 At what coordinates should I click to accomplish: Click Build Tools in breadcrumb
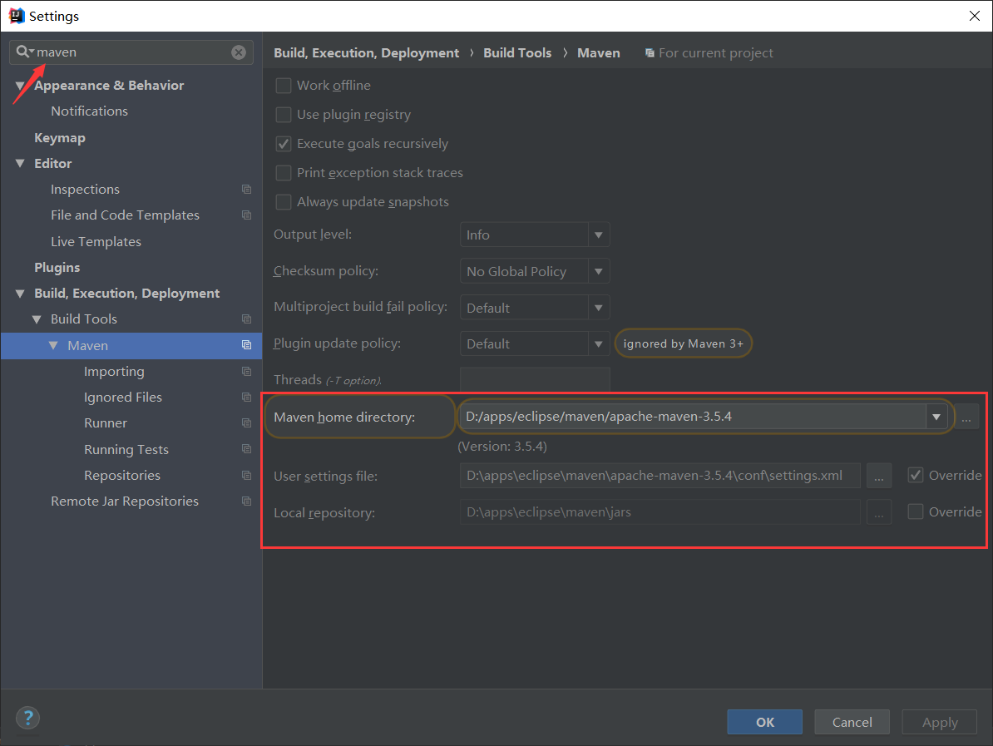(517, 53)
